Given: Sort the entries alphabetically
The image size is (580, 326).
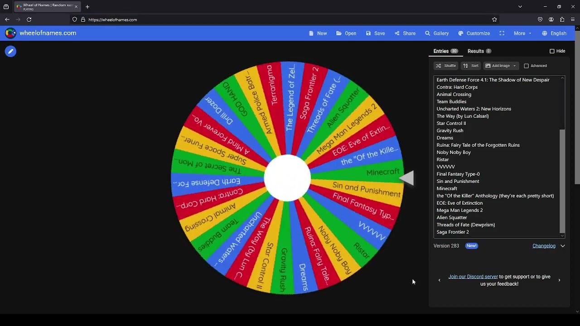Looking at the screenshot, I should pos(471,66).
